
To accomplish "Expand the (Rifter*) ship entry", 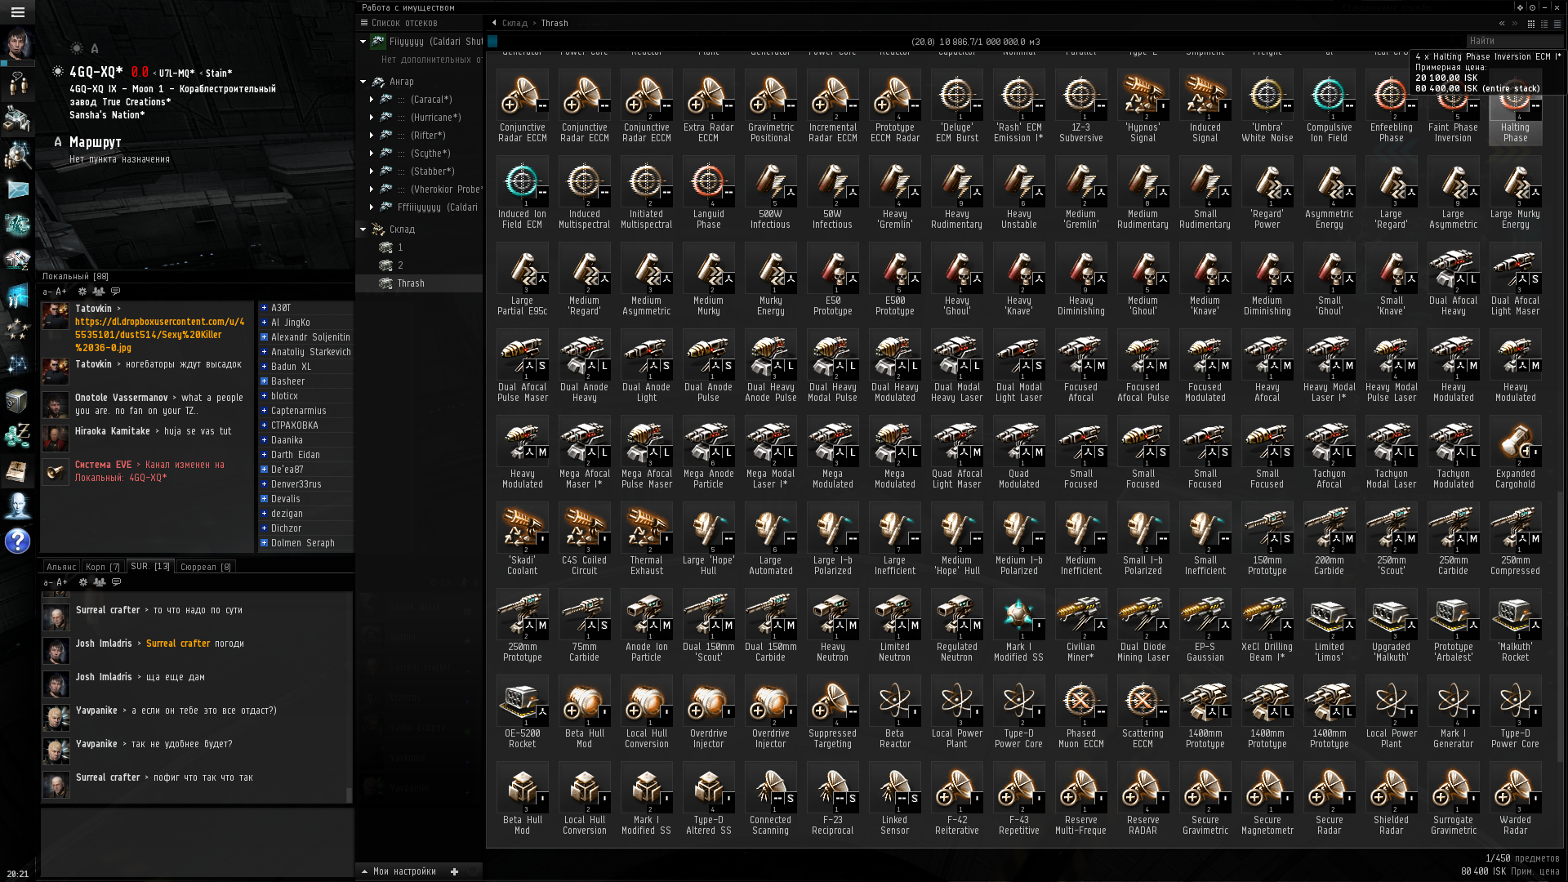I will click(372, 136).
